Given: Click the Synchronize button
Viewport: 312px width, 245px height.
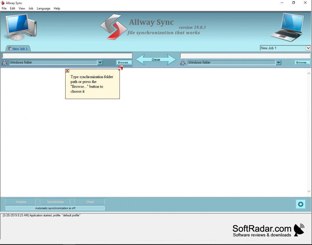Looking at the screenshot, I should pyautogui.click(x=55, y=202).
